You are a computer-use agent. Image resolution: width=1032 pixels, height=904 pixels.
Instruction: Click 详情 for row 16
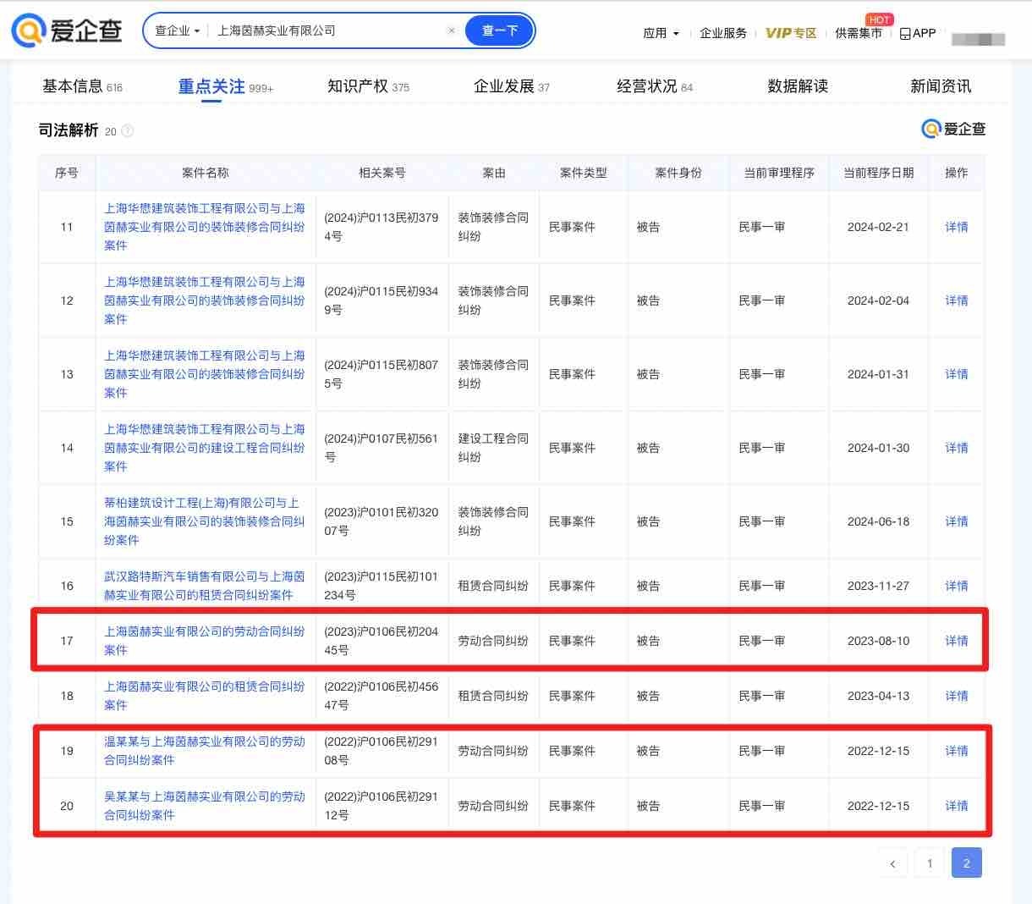pos(957,586)
